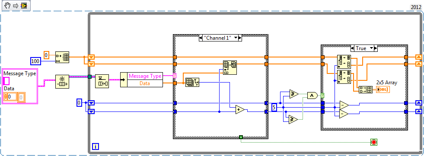Click the "2x5 Array" label

[387, 83]
